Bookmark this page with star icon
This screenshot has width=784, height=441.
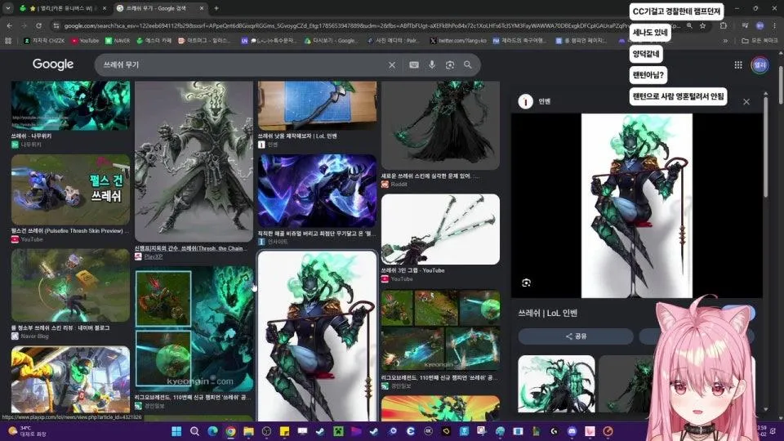click(x=702, y=25)
